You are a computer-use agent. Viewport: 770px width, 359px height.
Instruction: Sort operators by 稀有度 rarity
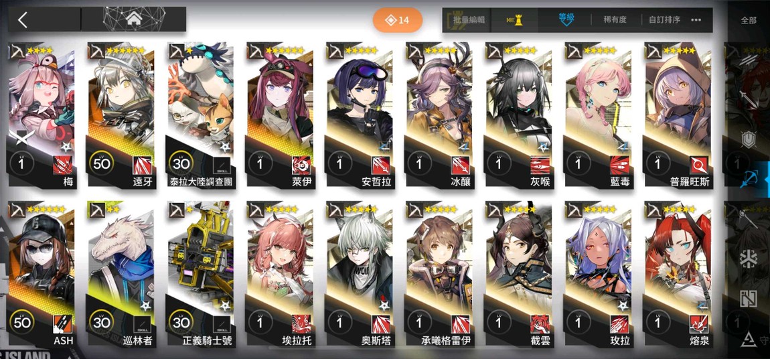tap(615, 20)
